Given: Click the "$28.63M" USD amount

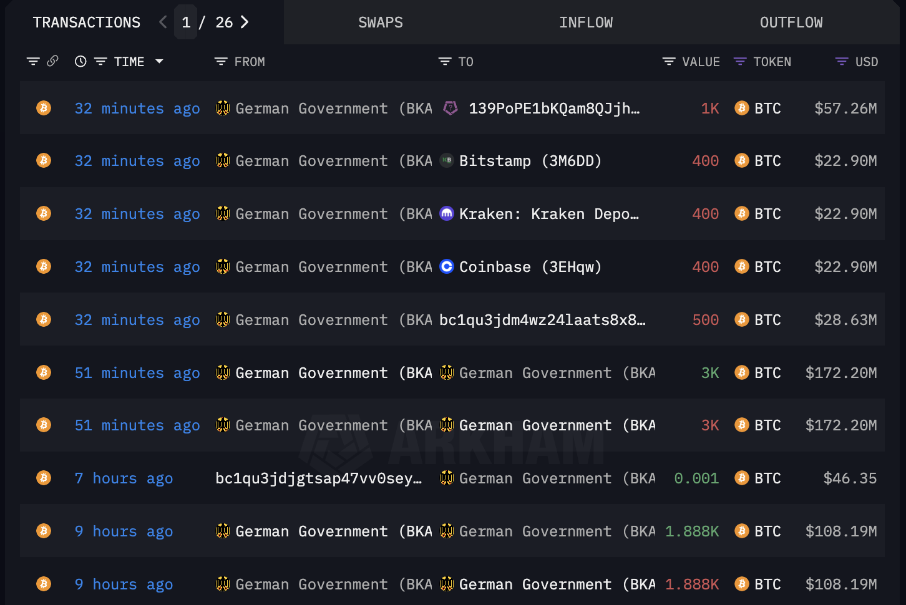Looking at the screenshot, I should (845, 319).
